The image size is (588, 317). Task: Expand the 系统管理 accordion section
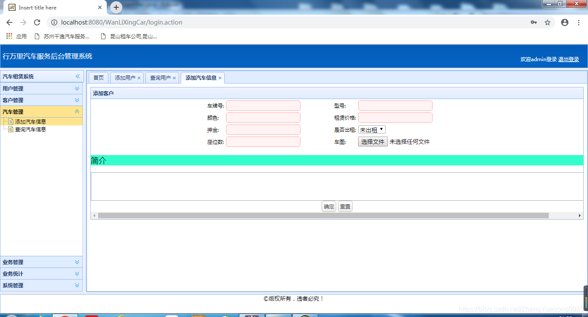pyautogui.click(x=42, y=285)
